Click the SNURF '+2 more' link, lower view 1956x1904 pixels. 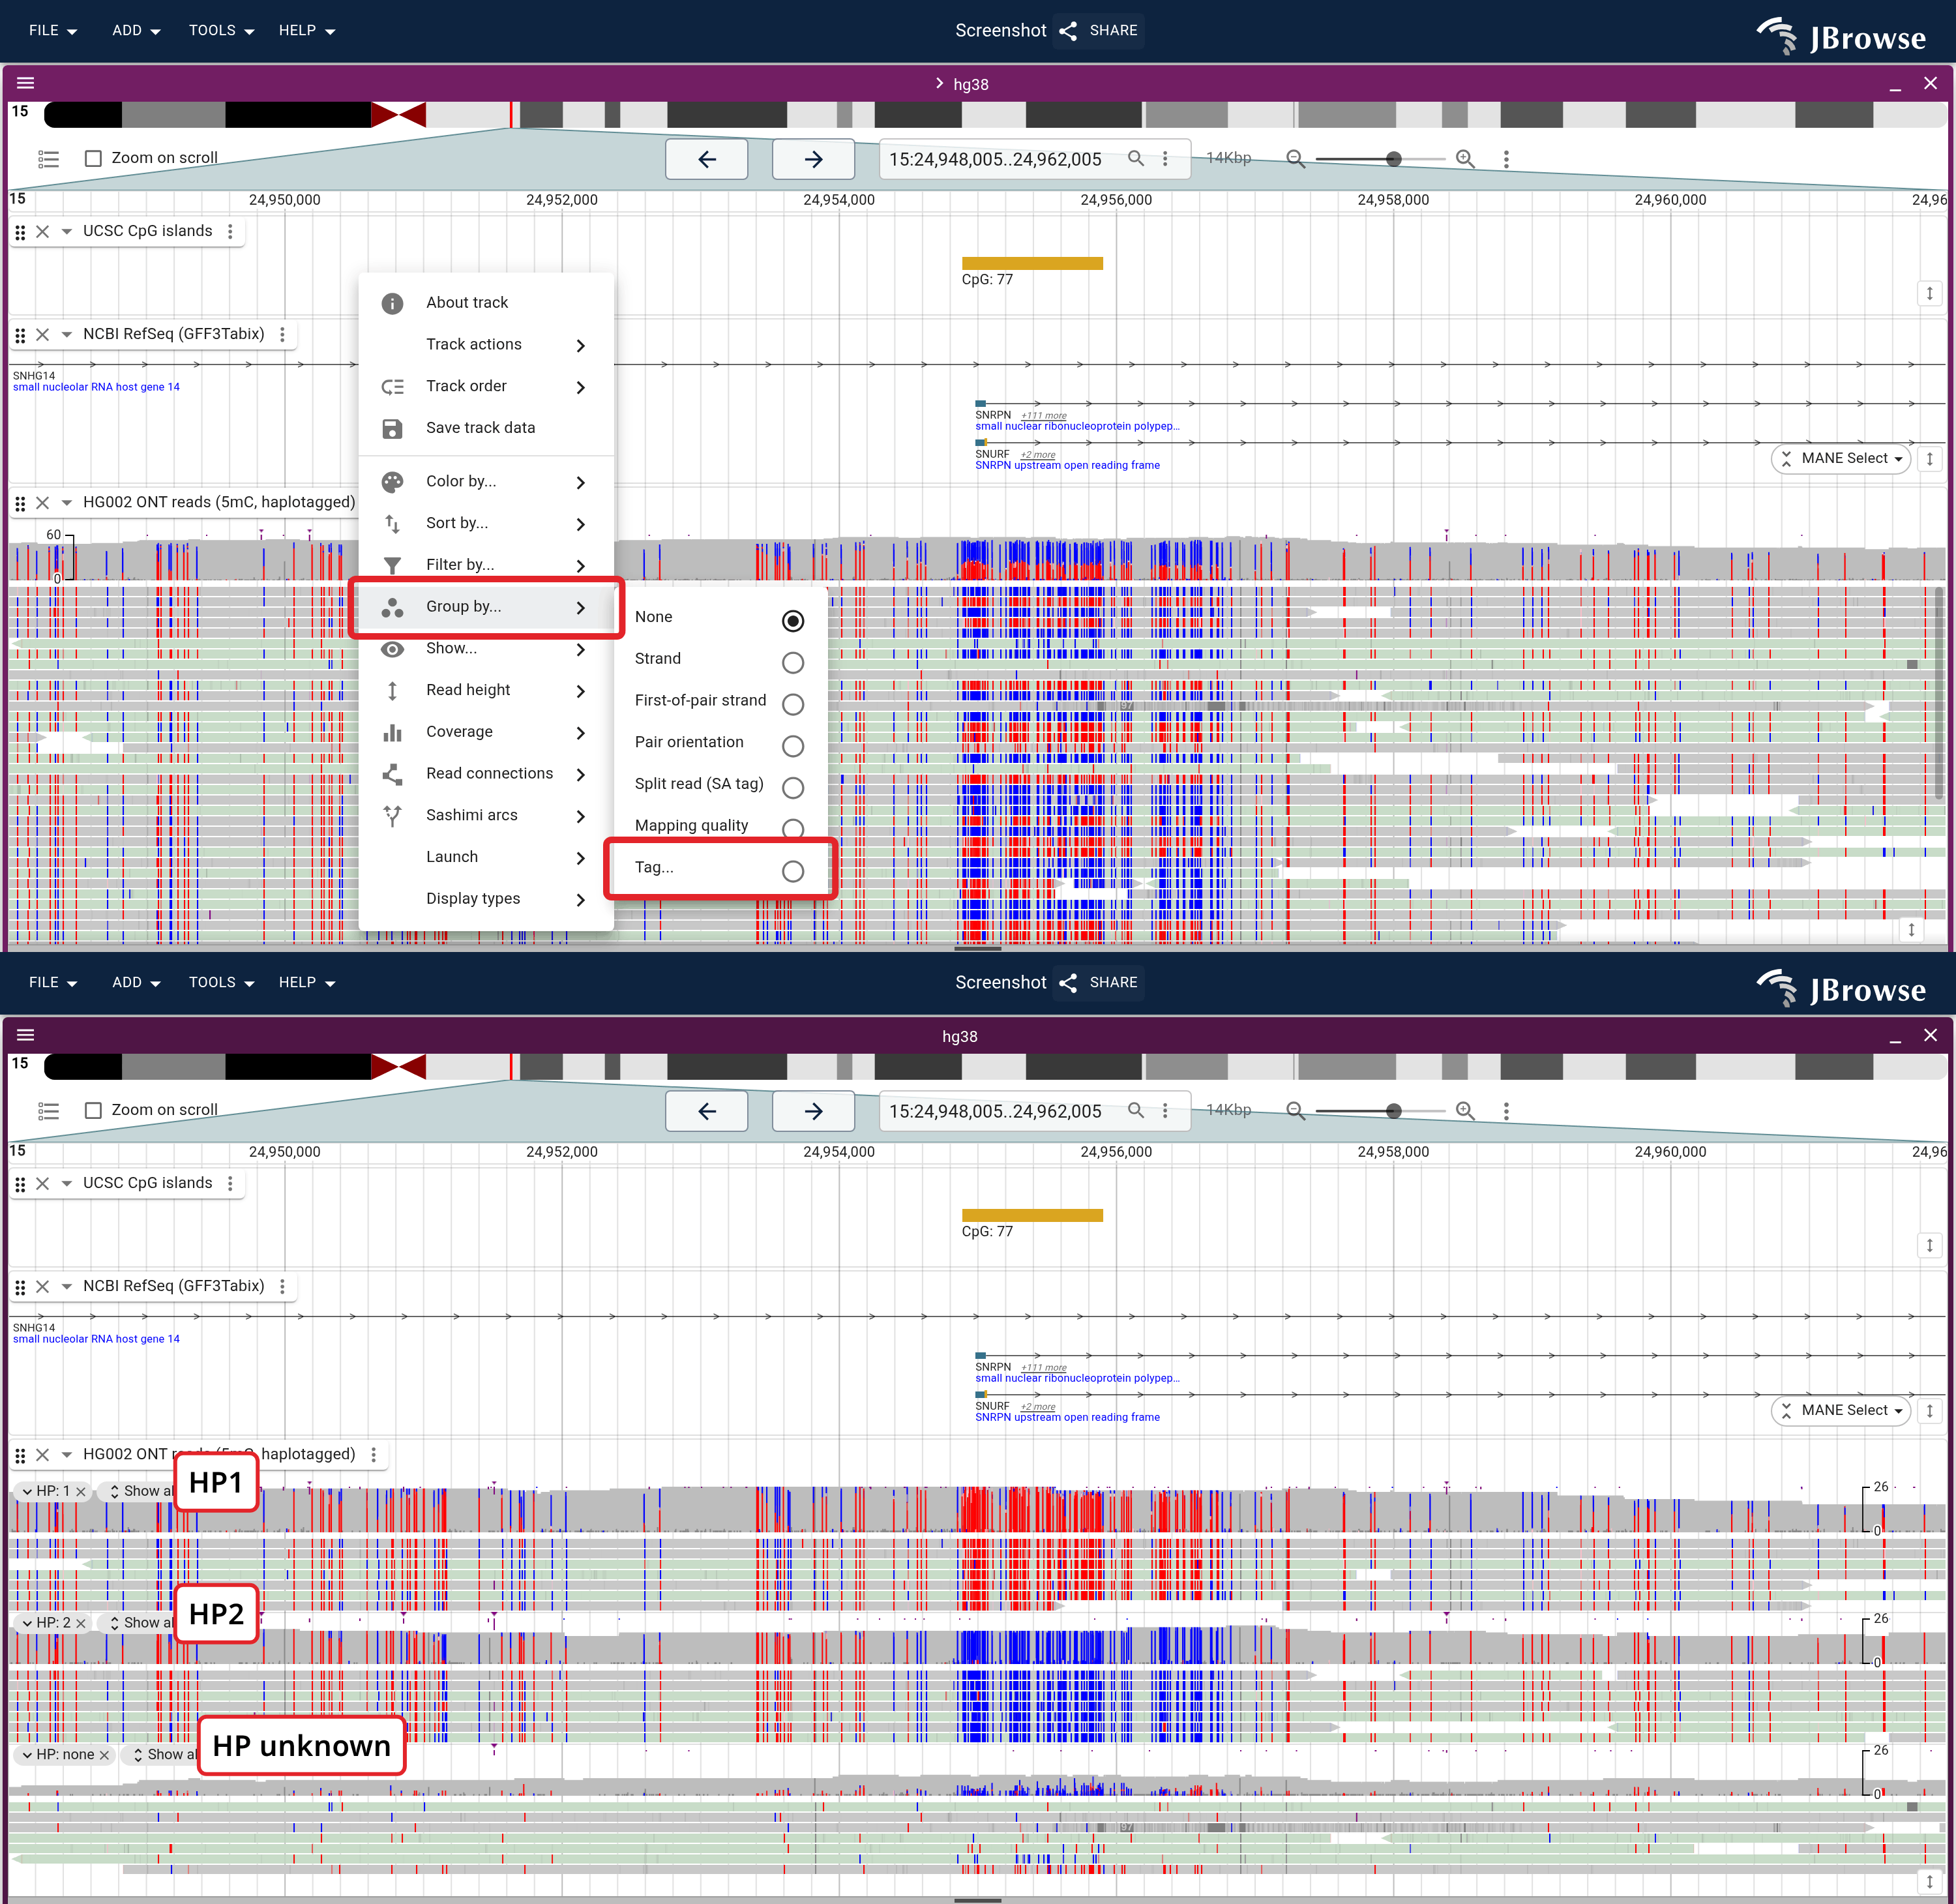(1037, 1407)
